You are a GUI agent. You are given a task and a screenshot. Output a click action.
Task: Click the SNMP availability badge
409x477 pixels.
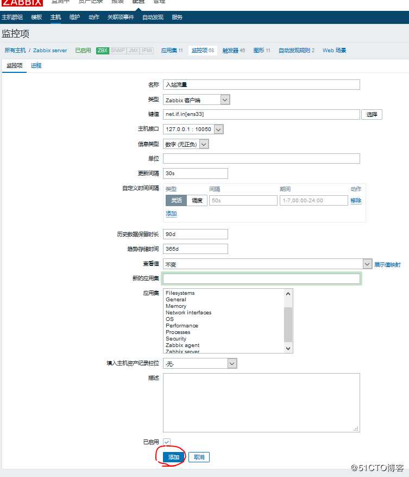coord(118,51)
